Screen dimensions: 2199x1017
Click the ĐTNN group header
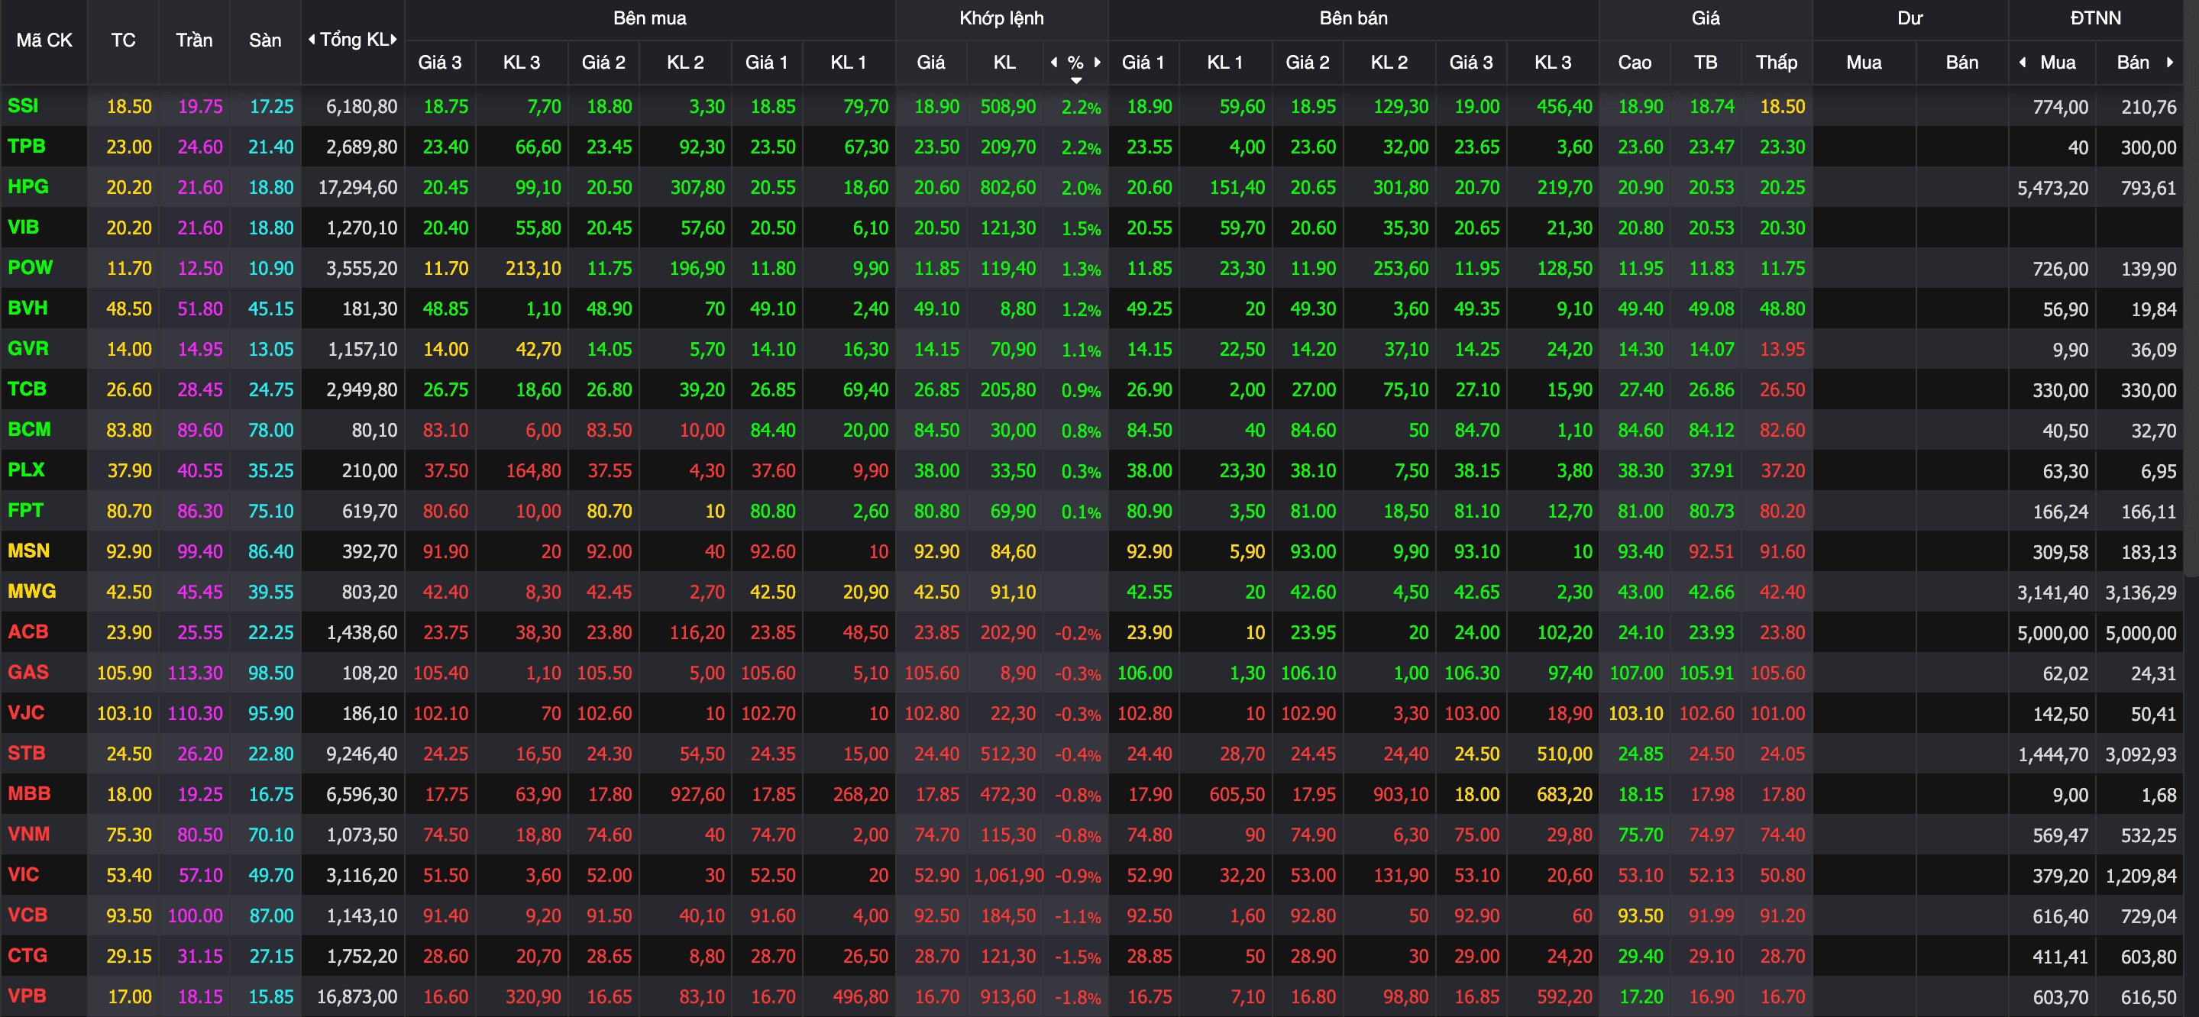click(x=2095, y=18)
